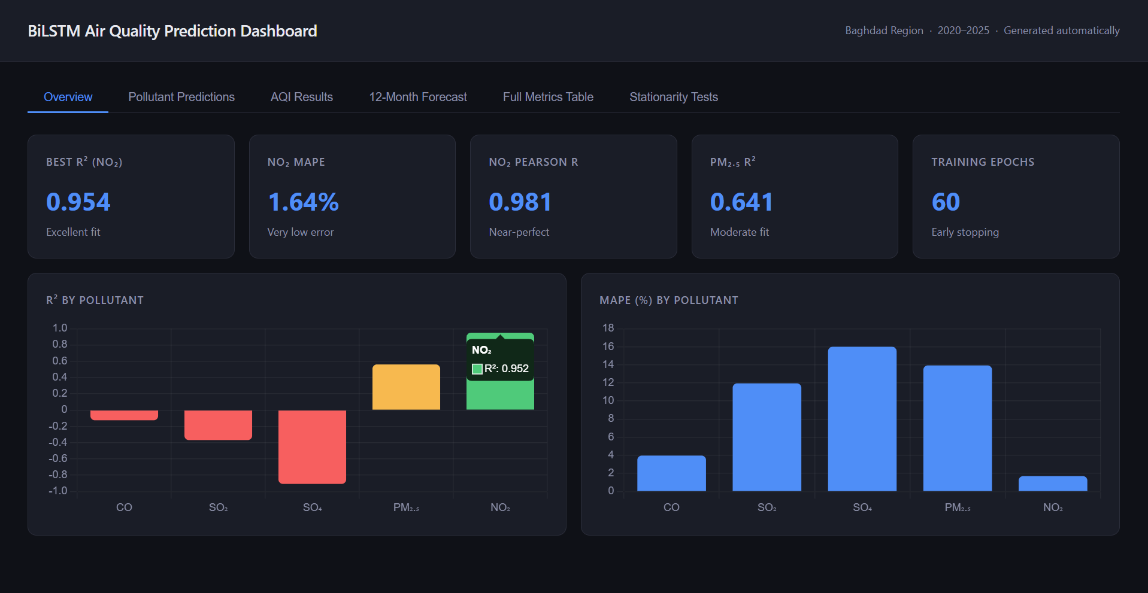
Task: Click the 'MAPE (%) BY POLLUTANT' chart heading
Action: 669,300
